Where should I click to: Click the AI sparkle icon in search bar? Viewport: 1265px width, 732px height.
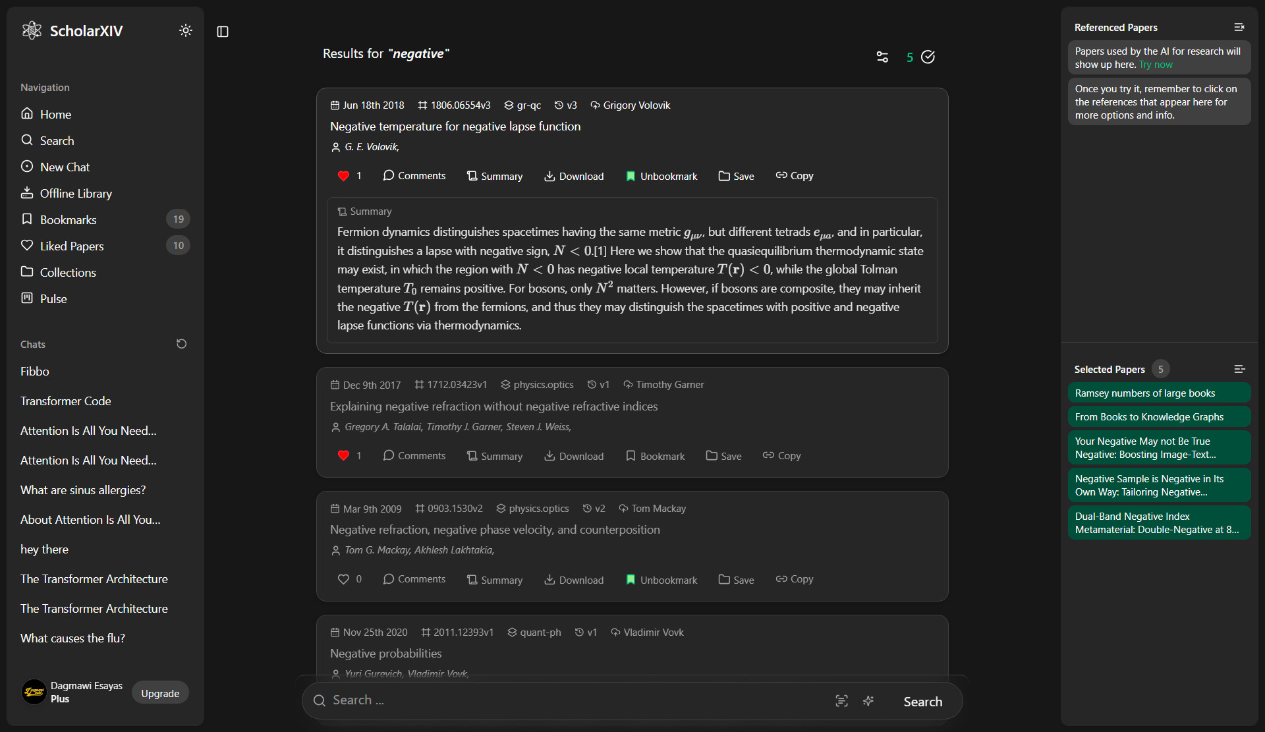tap(868, 701)
